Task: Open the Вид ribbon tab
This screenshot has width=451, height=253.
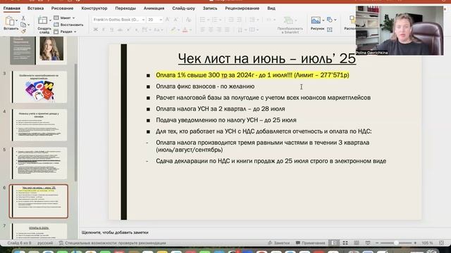Action: click(x=271, y=8)
